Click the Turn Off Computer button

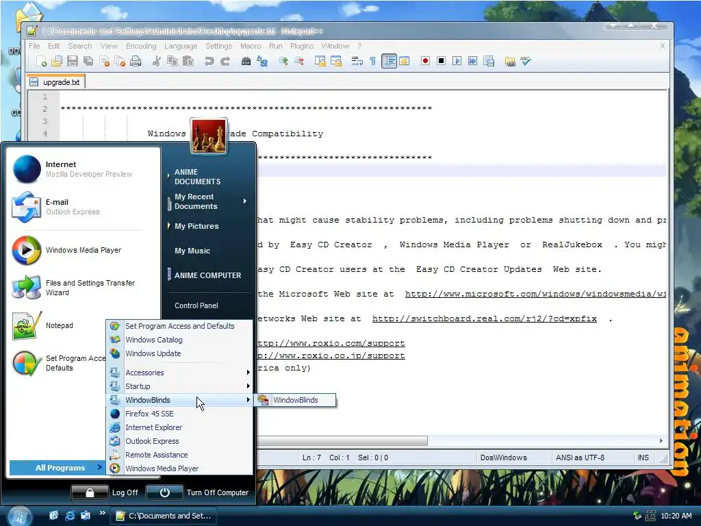click(x=198, y=492)
